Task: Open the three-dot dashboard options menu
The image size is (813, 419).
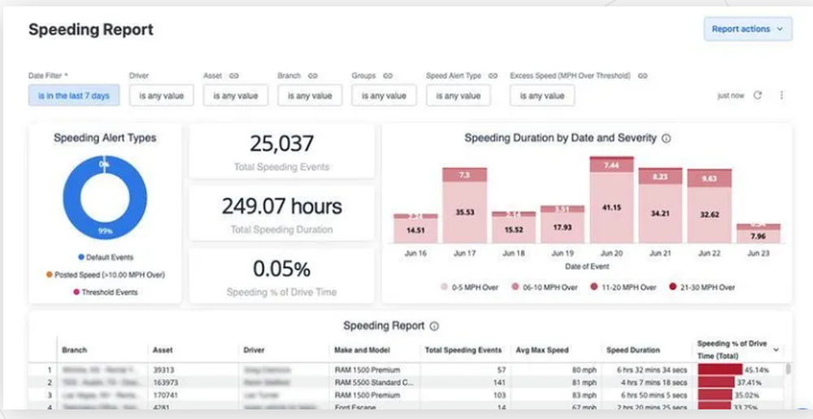Action: click(781, 95)
